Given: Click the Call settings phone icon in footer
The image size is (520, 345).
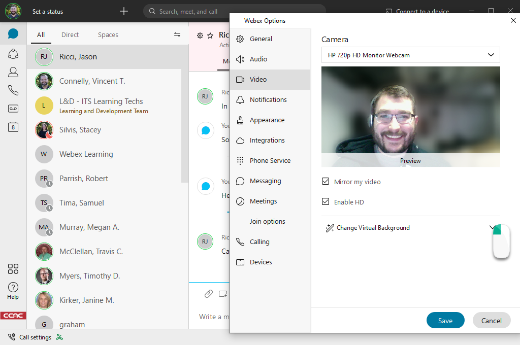Looking at the screenshot, I should (x=12, y=337).
